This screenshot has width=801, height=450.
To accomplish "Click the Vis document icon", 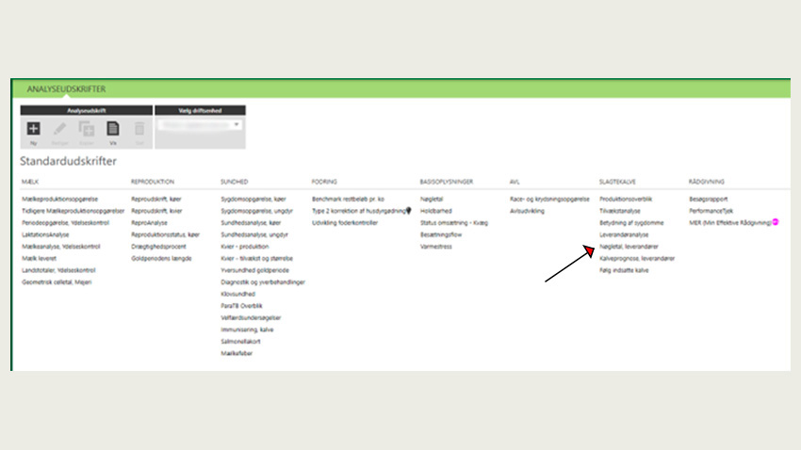I will (112, 129).
